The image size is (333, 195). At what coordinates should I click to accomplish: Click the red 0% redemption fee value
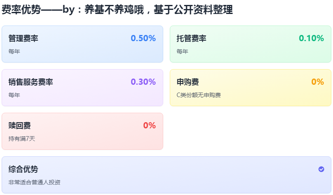click(149, 125)
